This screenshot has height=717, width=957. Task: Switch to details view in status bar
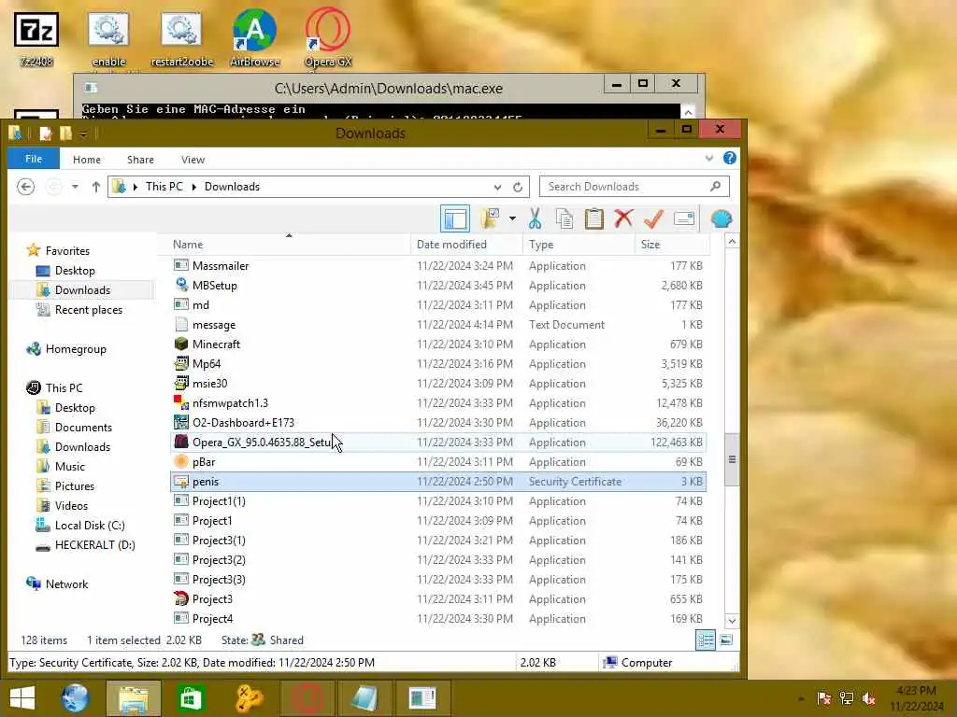[706, 640]
